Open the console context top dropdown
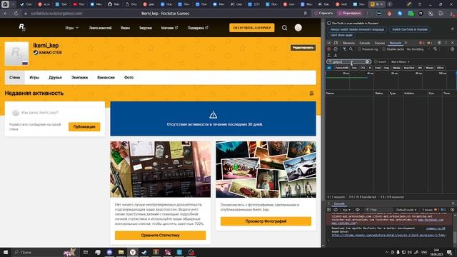Screen dimensions: 457x257 pos(346,210)
